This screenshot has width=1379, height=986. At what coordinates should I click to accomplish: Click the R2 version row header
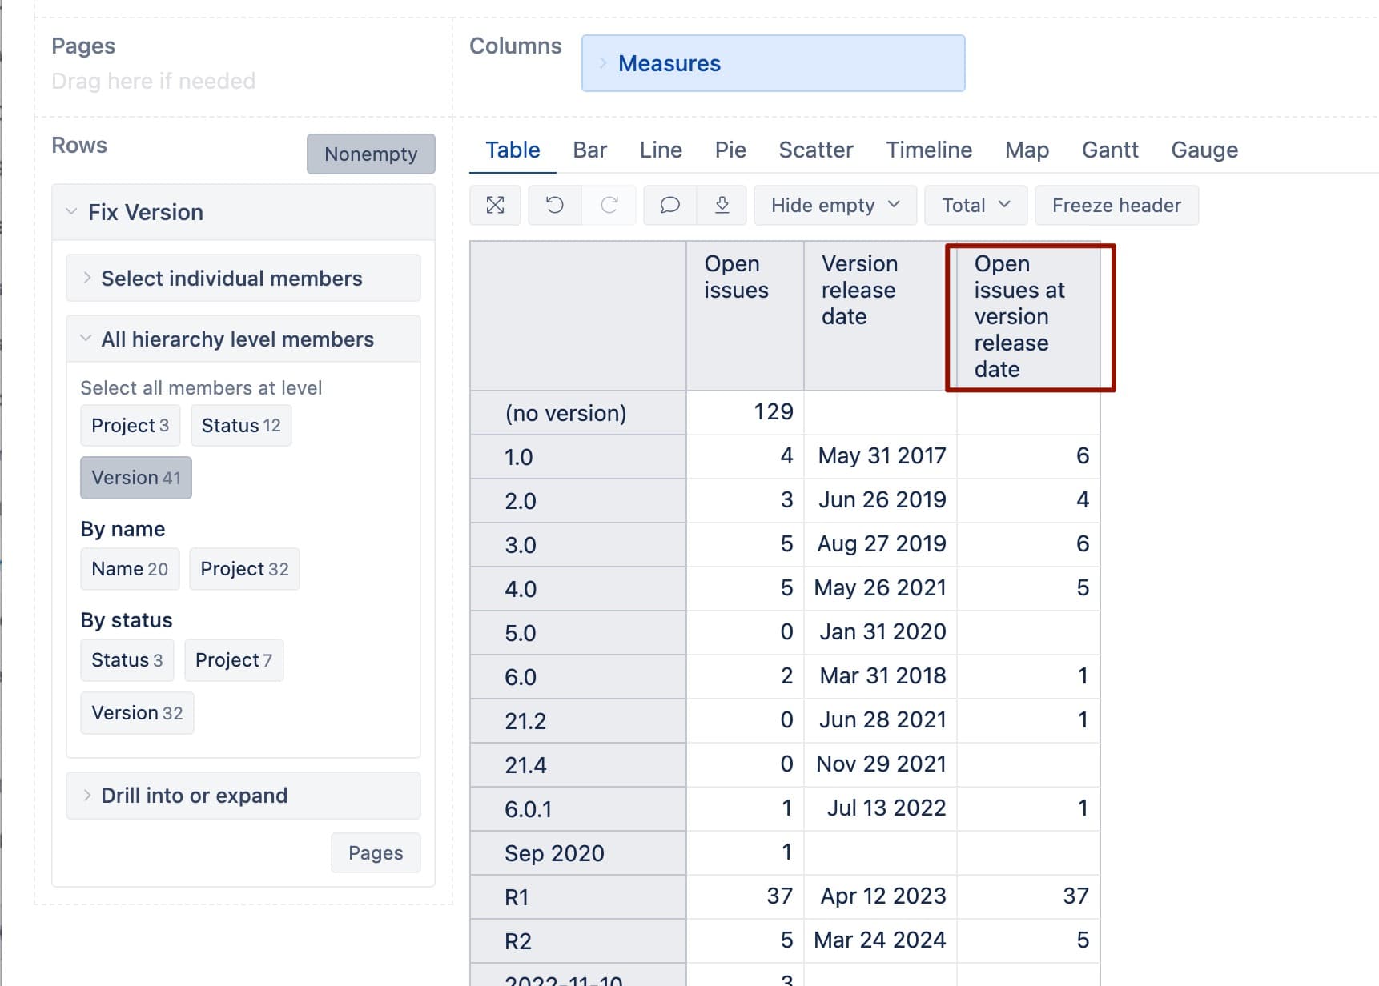point(578,941)
